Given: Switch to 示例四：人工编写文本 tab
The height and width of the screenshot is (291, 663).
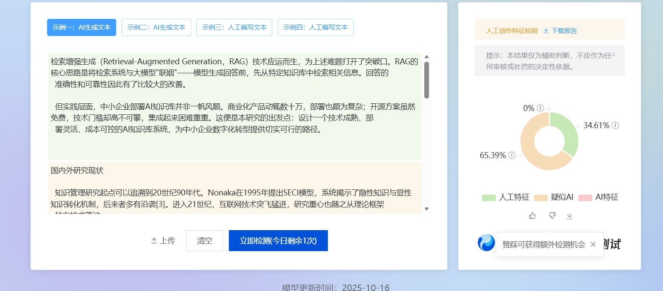Looking at the screenshot, I should coord(316,27).
